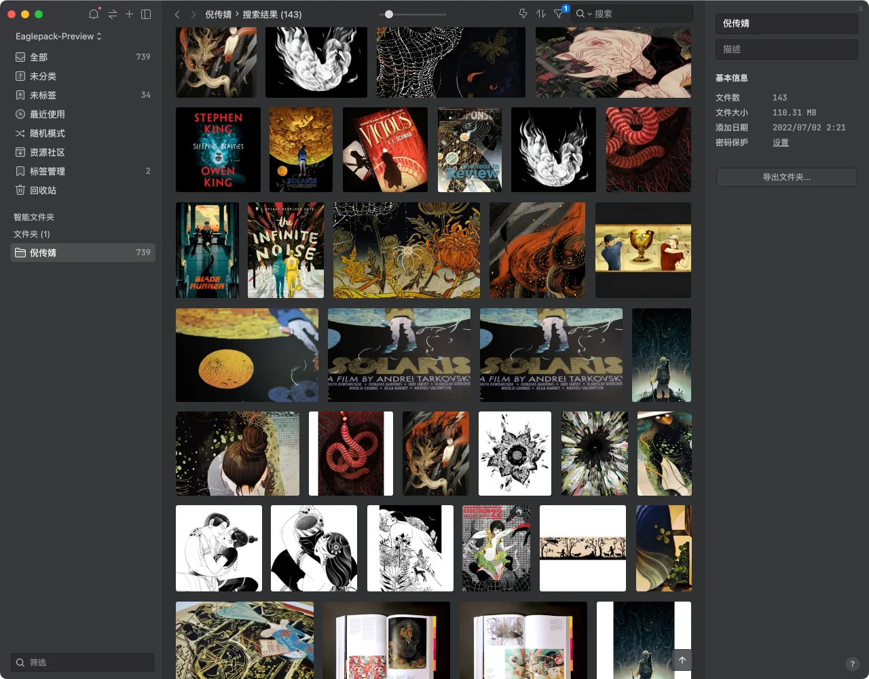Select the woman with hair bun thumbnail
Viewport: 869px width, 679px height.
(238, 454)
